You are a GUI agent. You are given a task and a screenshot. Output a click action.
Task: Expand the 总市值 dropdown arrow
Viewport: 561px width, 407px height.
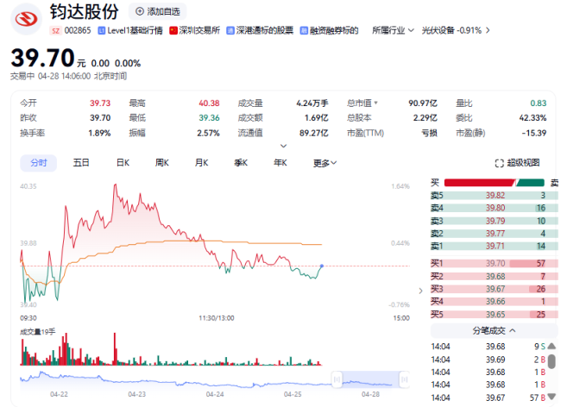(375, 103)
